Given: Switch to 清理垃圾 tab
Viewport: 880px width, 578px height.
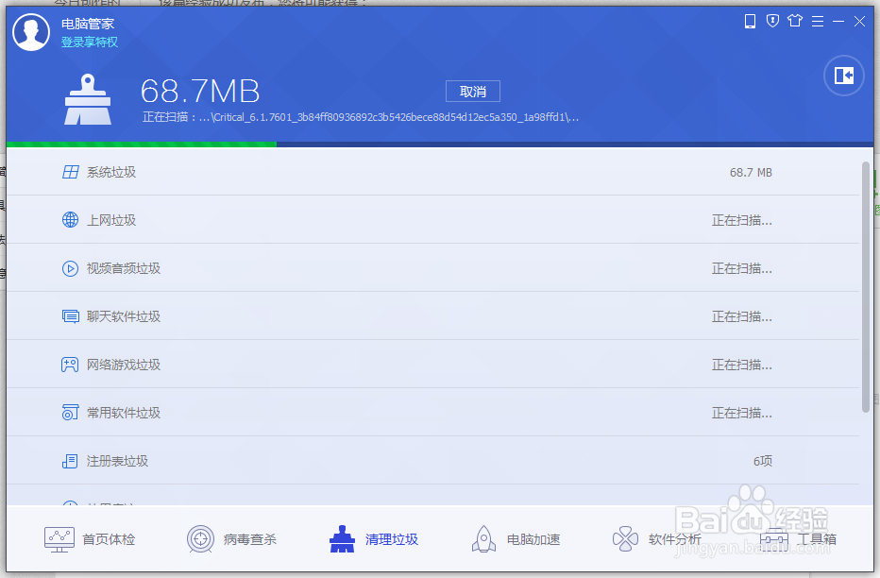Looking at the screenshot, I should pyautogui.click(x=374, y=539).
